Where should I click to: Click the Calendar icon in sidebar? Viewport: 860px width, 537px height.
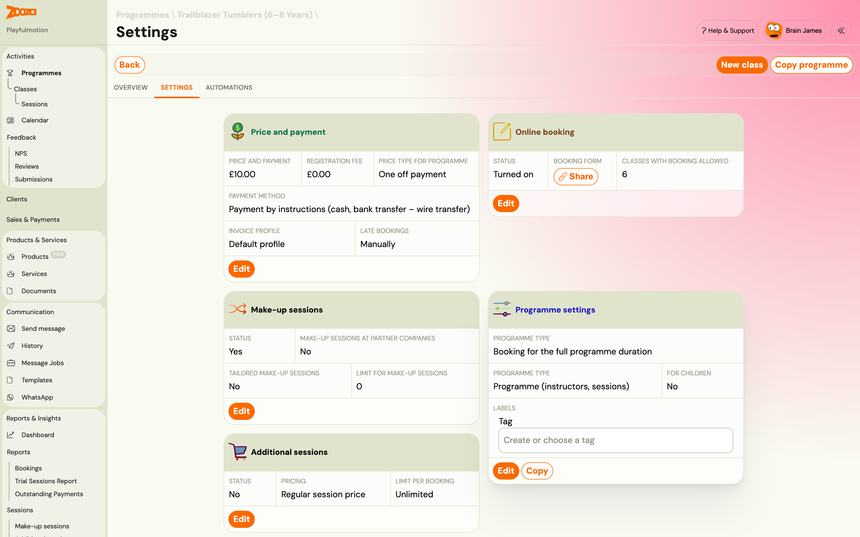coord(11,120)
